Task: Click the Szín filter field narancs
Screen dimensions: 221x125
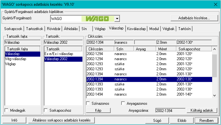Action: [x=124, y=42]
